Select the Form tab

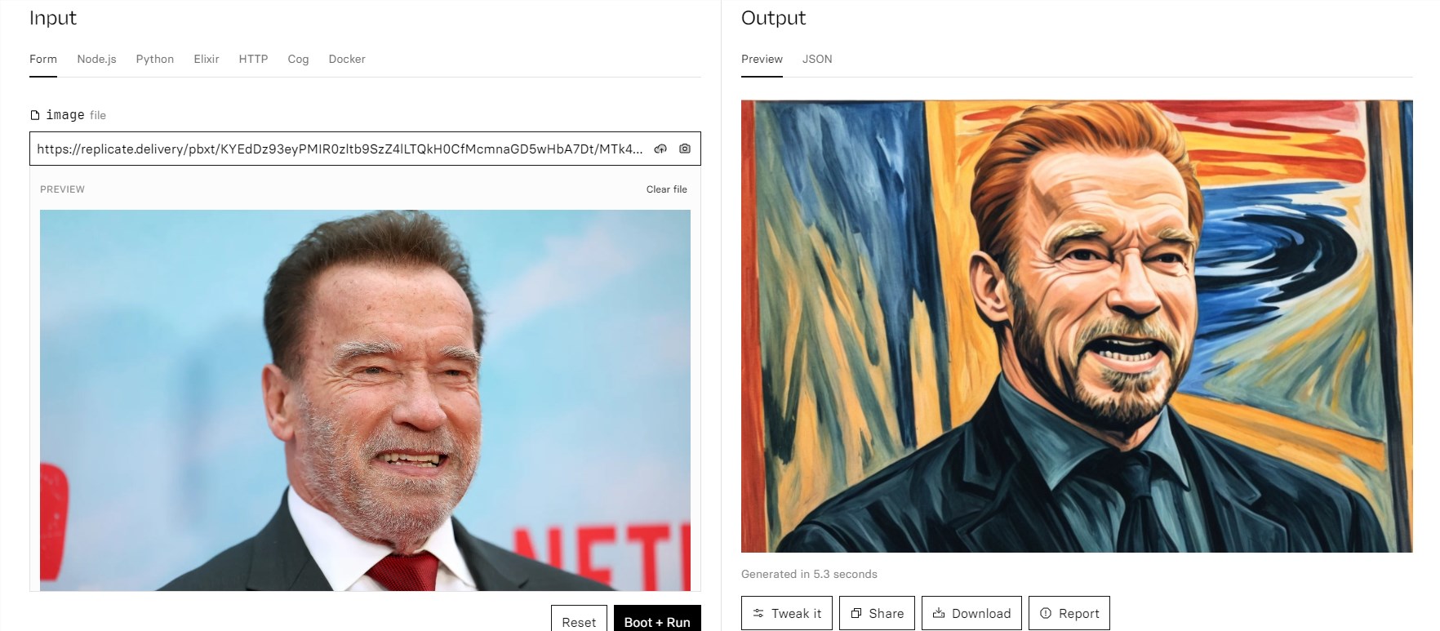click(43, 59)
